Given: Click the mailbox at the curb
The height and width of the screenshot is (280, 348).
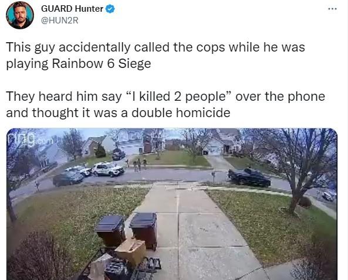Looking at the screenshot, I should point(213,176).
